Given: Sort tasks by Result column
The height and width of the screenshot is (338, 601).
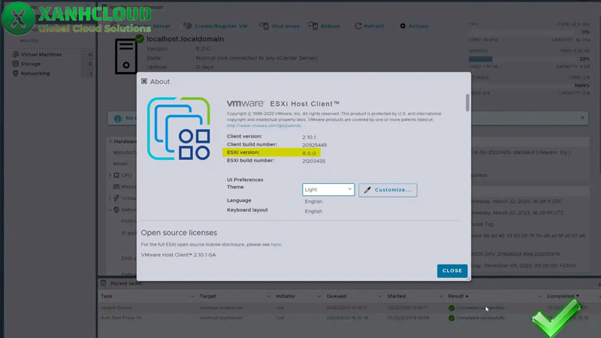Looking at the screenshot, I should coord(458,296).
